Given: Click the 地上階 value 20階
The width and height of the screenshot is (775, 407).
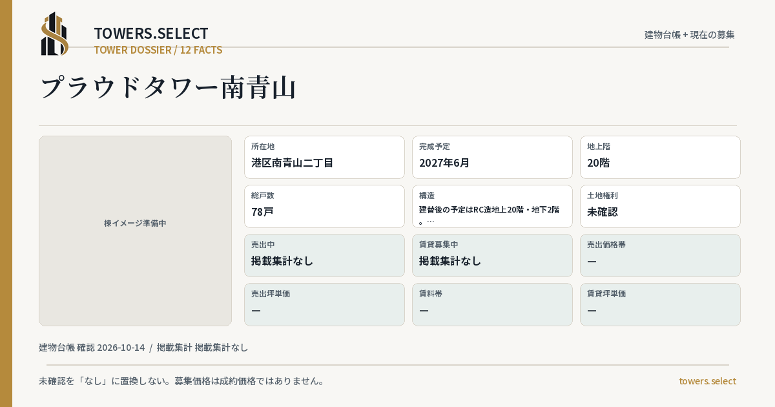Looking at the screenshot, I should click(598, 163).
